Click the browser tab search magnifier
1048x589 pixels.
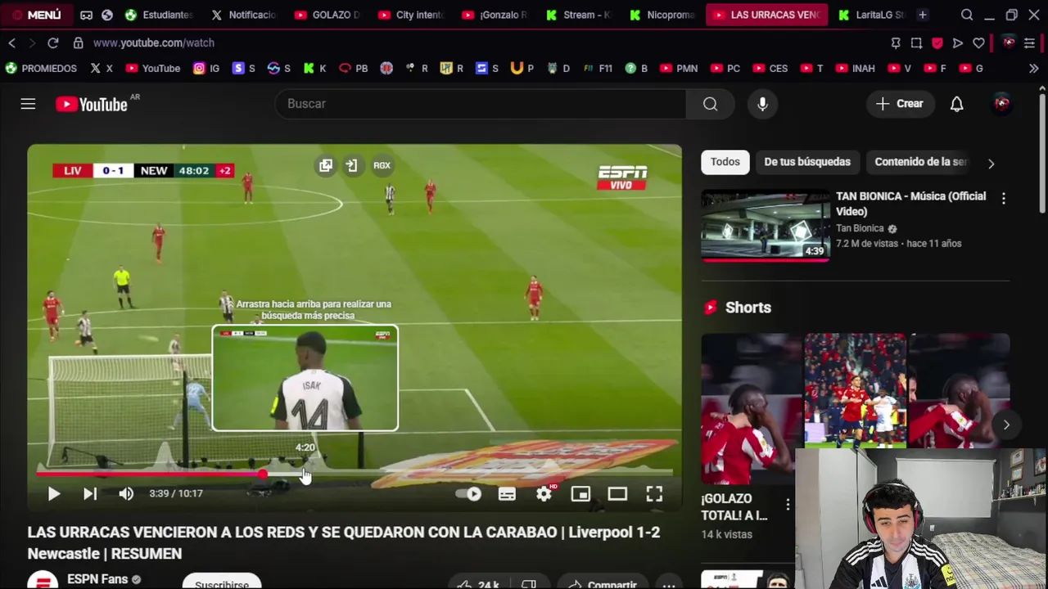[x=967, y=15]
